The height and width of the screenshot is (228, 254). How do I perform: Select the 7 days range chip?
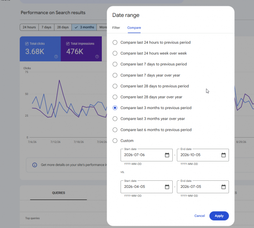(x=46, y=27)
